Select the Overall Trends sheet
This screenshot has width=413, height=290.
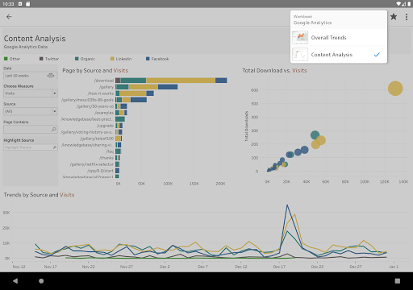pos(339,38)
